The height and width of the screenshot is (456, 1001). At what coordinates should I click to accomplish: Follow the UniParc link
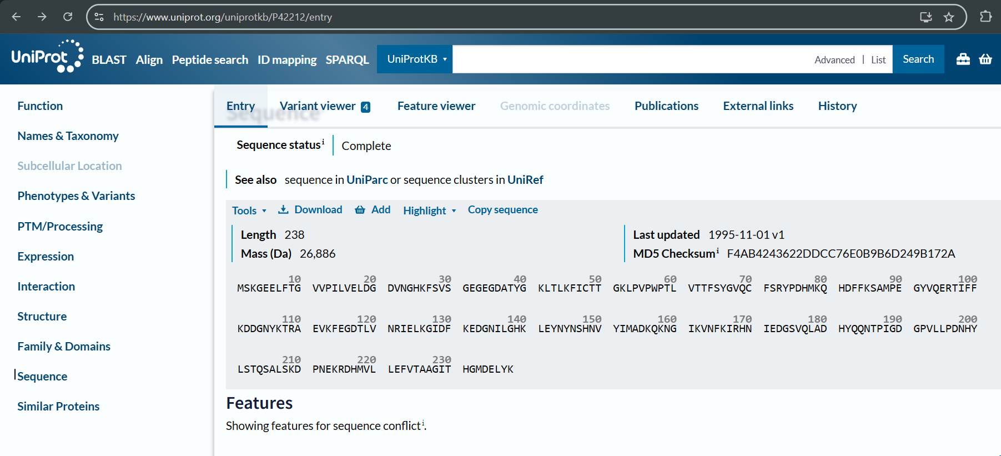pyautogui.click(x=366, y=180)
